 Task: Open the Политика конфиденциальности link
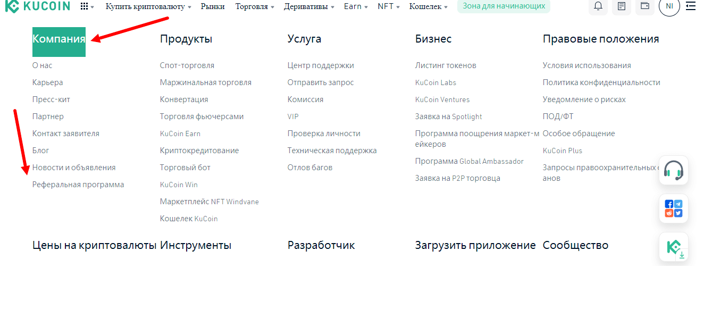(x=601, y=82)
